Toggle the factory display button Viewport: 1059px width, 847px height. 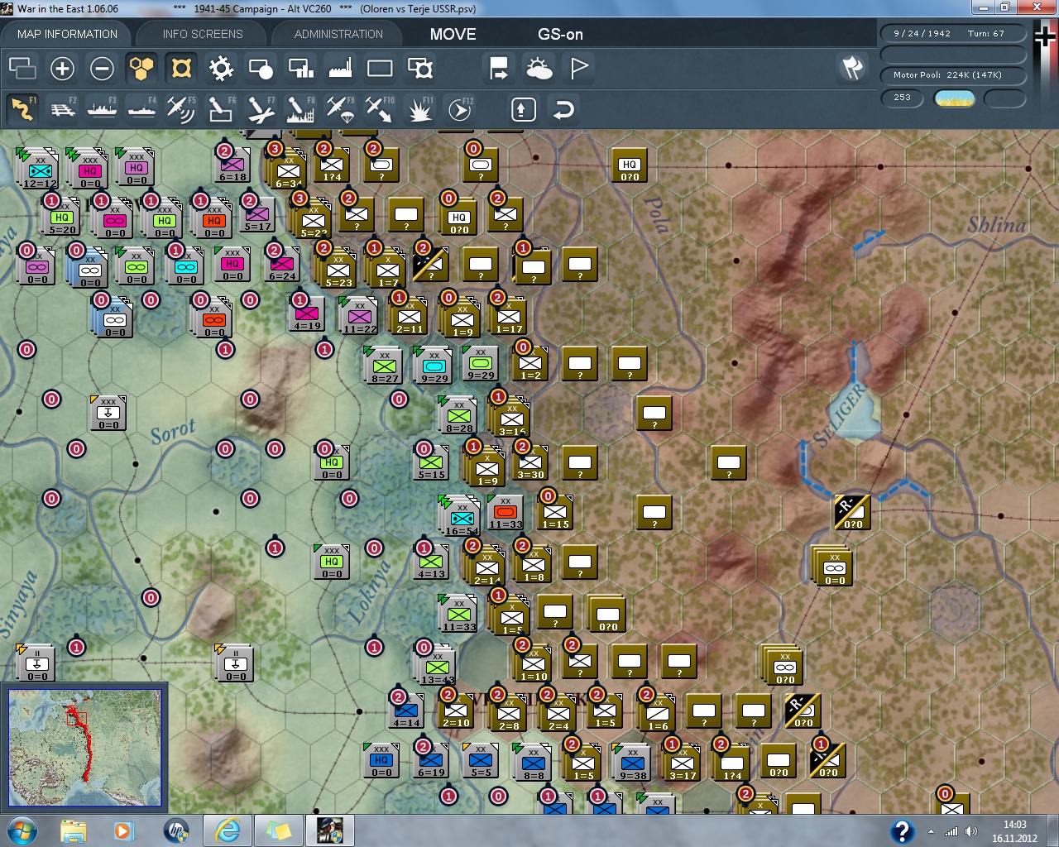pyautogui.click(x=340, y=69)
